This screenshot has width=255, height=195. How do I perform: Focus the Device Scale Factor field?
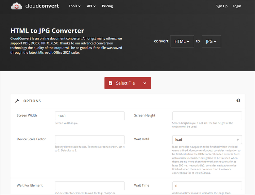pyautogui.click(x=90, y=140)
